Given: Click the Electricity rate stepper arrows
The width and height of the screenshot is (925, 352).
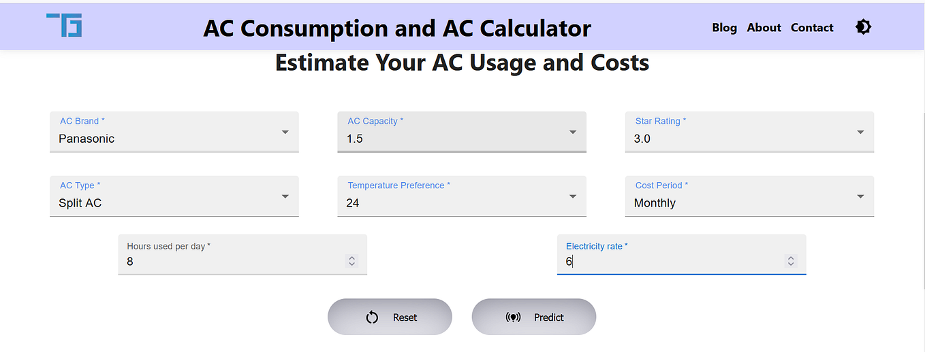Looking at the screenshot, I should click(790, 261).
